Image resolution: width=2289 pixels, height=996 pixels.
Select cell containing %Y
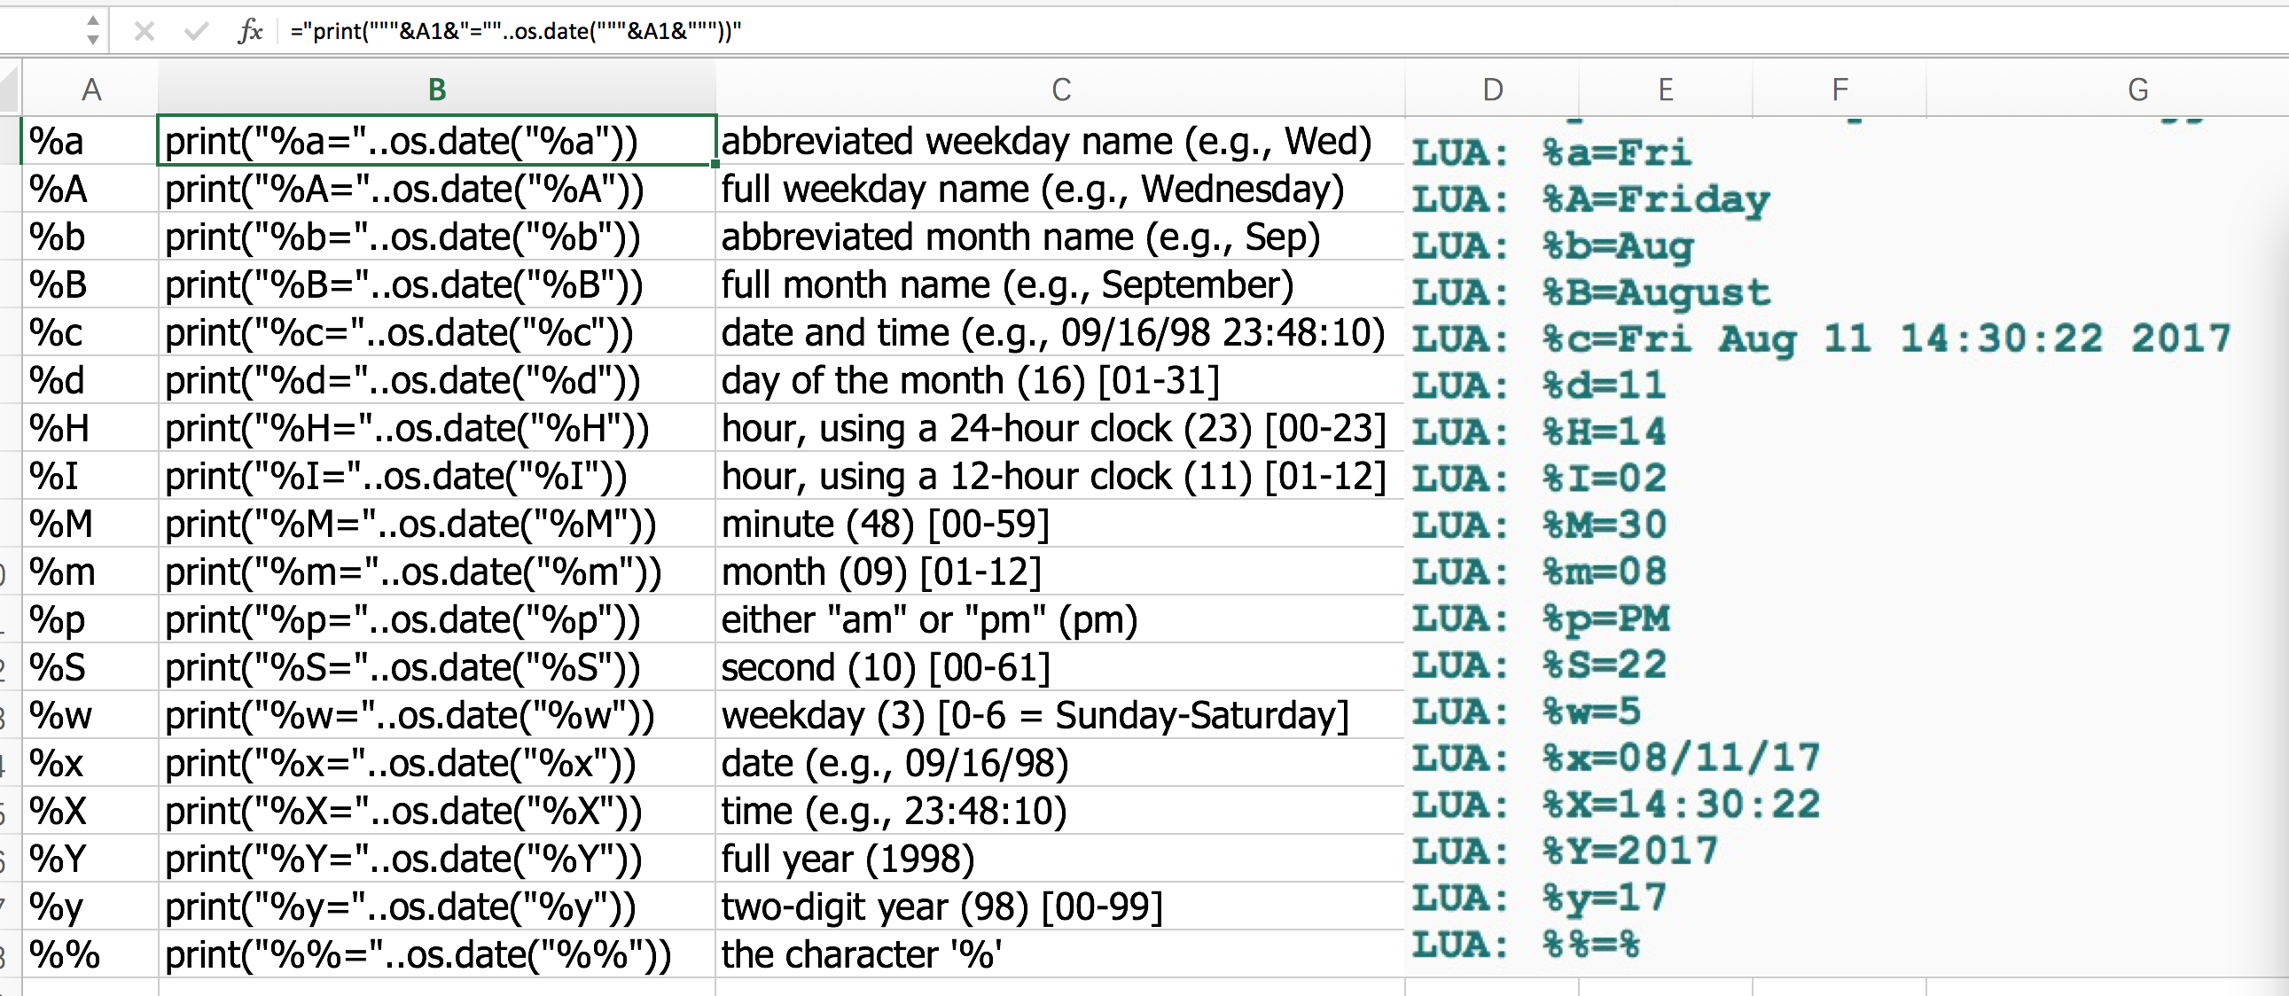[90, 859]
